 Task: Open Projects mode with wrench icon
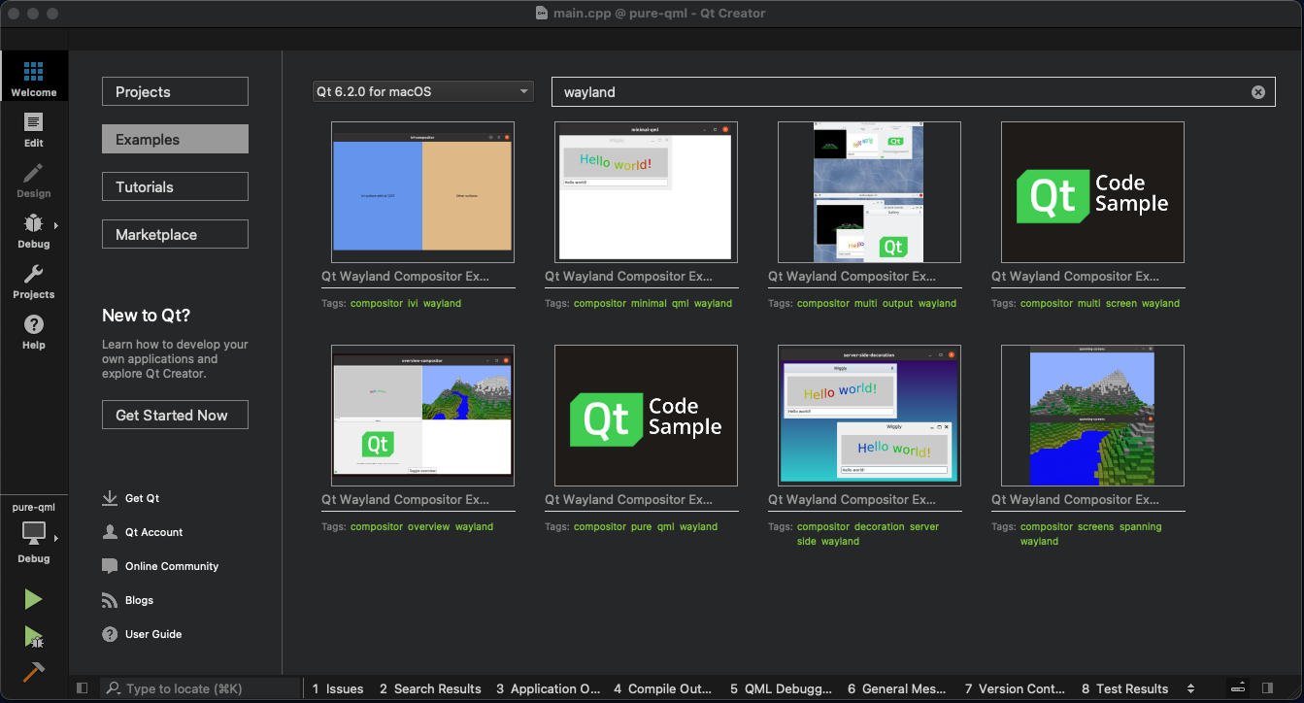34,282
